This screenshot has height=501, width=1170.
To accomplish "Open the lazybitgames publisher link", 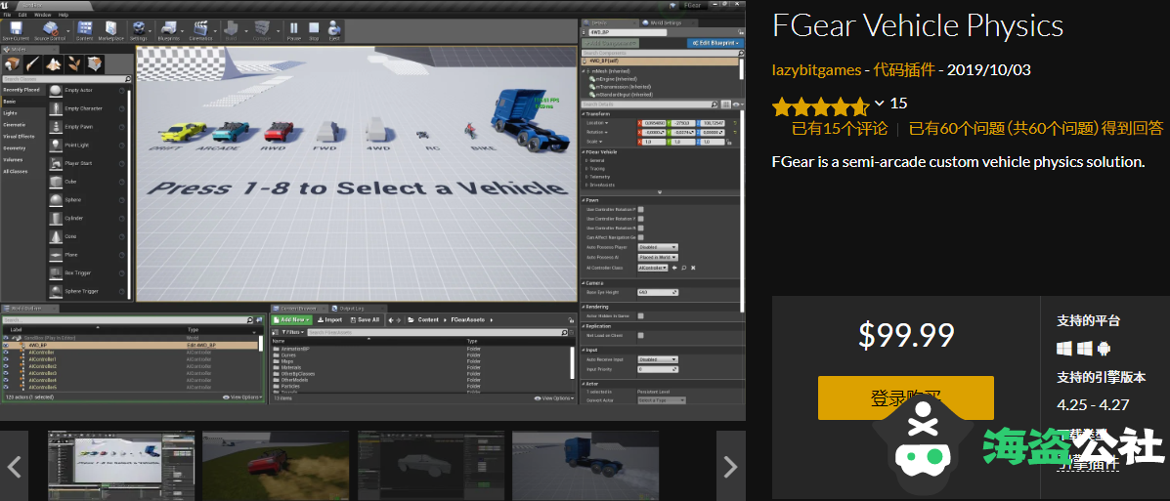I will click(x=816, y=70).
